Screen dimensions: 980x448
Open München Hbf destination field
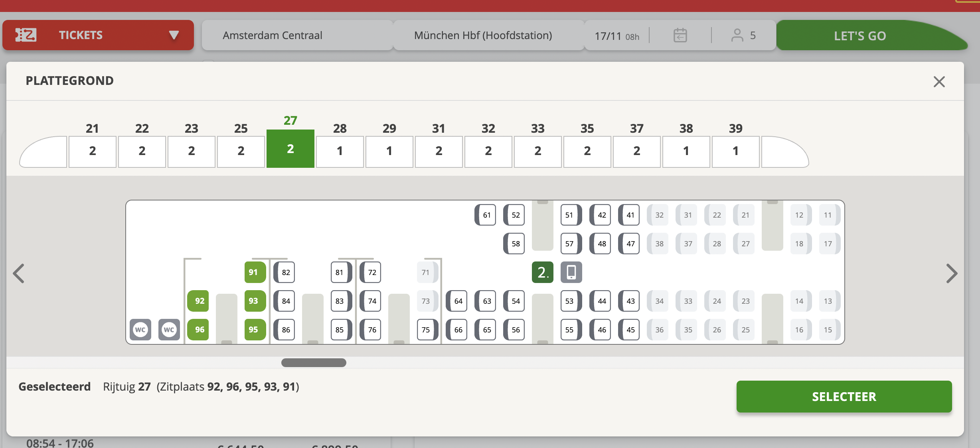[x=483, y=35]
